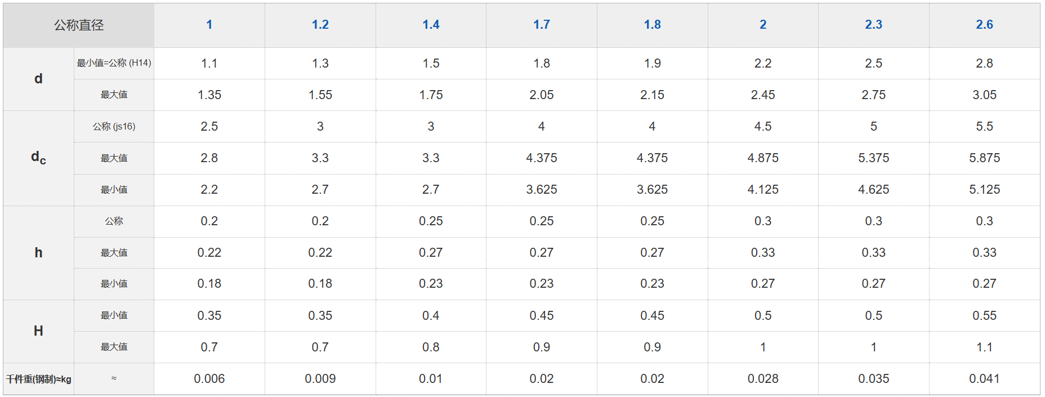Select the 5.875 dc maximum cell
1045x397 pixels.
[984, 158]
